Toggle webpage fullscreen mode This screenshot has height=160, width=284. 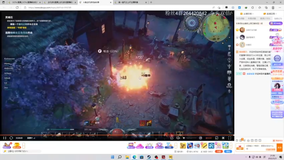223,138
